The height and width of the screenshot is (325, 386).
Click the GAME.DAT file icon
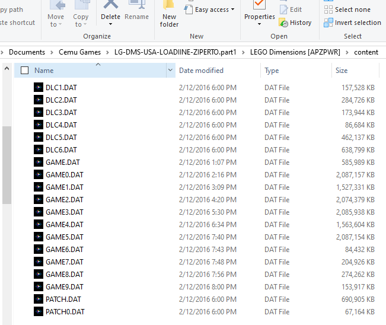point(39,162)
